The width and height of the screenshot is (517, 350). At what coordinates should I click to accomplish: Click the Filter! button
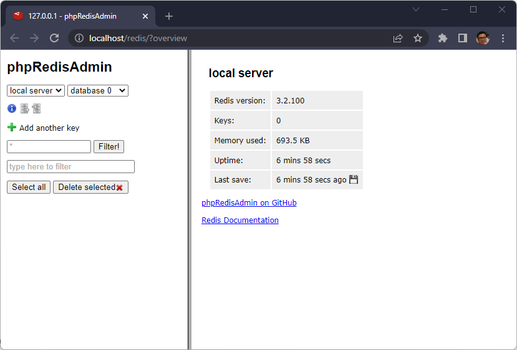pyautogui.click(x=109, y=146)
